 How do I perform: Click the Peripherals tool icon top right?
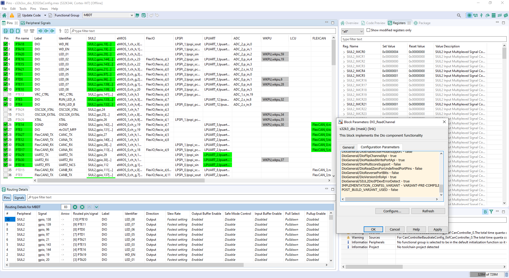click(x=481, y=15)
